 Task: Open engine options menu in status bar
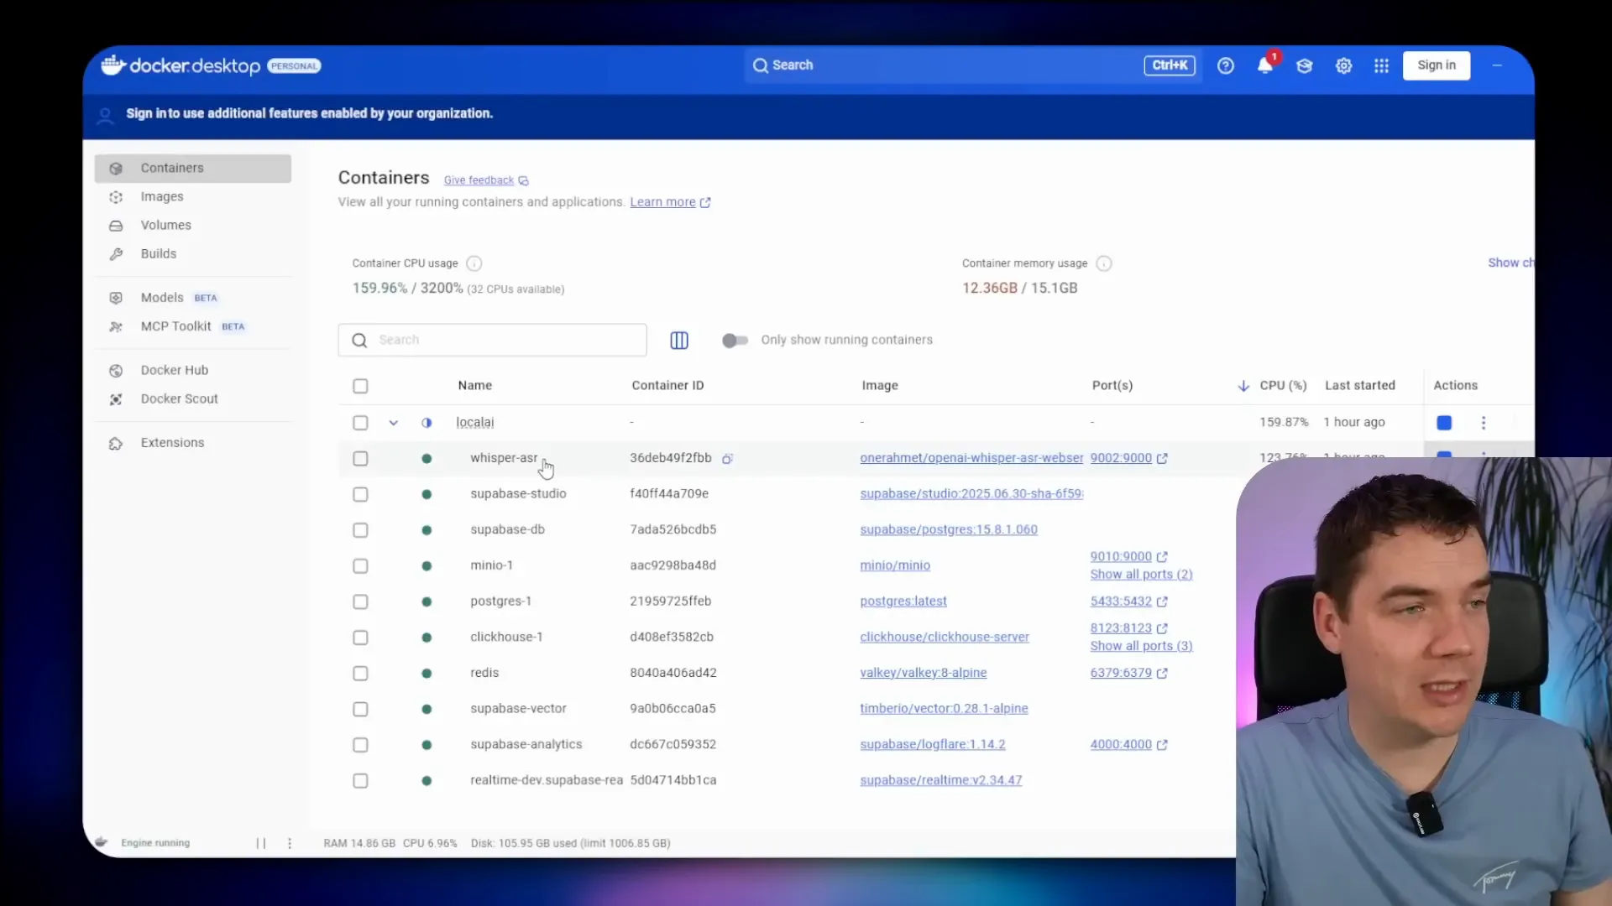coord(290,843)
